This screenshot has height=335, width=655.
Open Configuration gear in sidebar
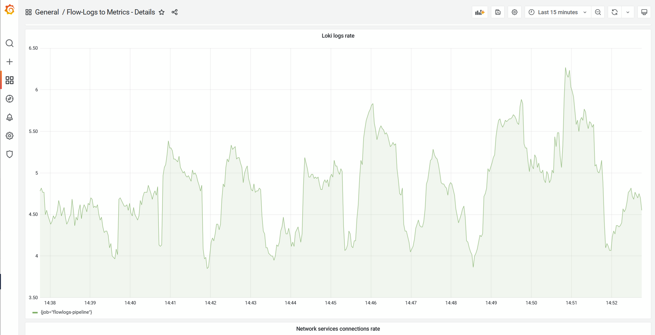click(x=10, y=136)
